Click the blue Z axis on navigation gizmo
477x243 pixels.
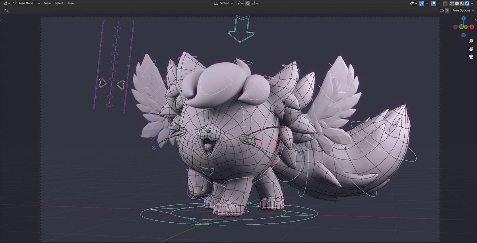pos(463,18)
